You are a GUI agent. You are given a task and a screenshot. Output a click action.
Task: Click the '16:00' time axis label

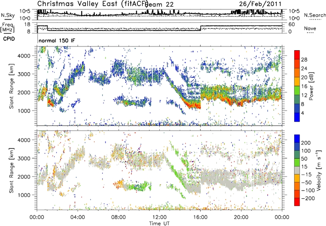[x=200, y=217]
